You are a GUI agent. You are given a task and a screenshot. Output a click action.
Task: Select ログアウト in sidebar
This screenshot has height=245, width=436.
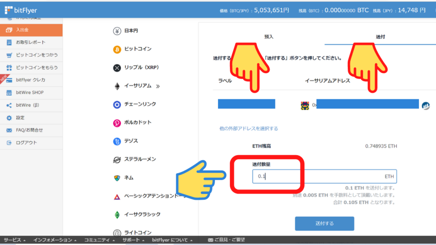click(31, 143)
